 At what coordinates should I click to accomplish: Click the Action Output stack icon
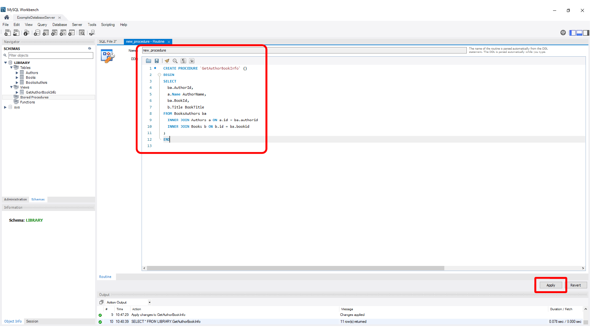(x=101, y=302)
